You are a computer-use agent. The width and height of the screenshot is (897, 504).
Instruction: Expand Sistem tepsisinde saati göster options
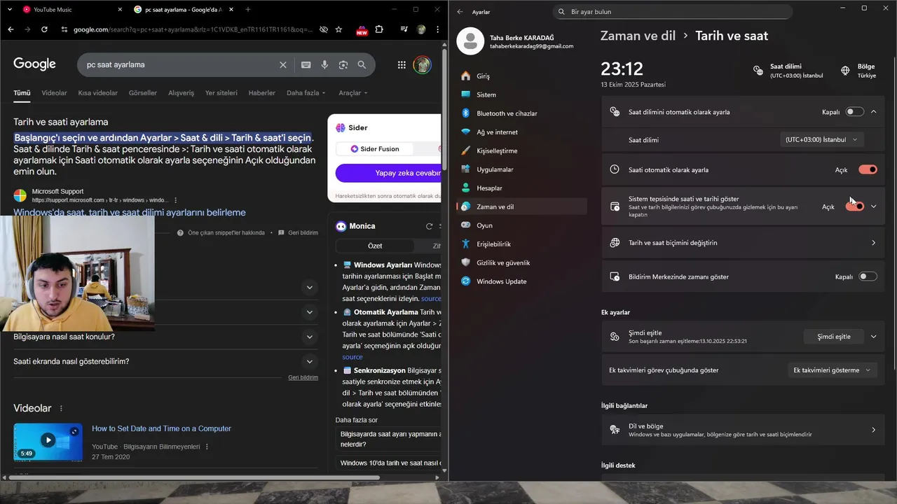pos(873,206)
